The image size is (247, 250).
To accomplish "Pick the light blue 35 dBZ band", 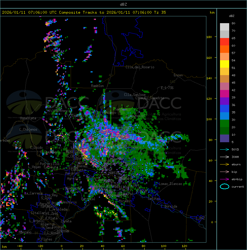I will click(224, 116).
